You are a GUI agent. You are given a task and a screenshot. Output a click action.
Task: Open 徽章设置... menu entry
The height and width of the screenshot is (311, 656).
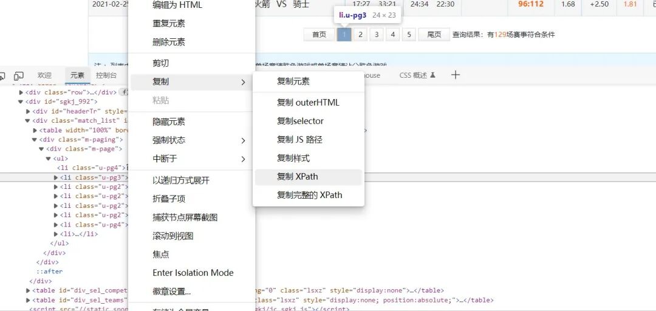click(x=171, y=291)
